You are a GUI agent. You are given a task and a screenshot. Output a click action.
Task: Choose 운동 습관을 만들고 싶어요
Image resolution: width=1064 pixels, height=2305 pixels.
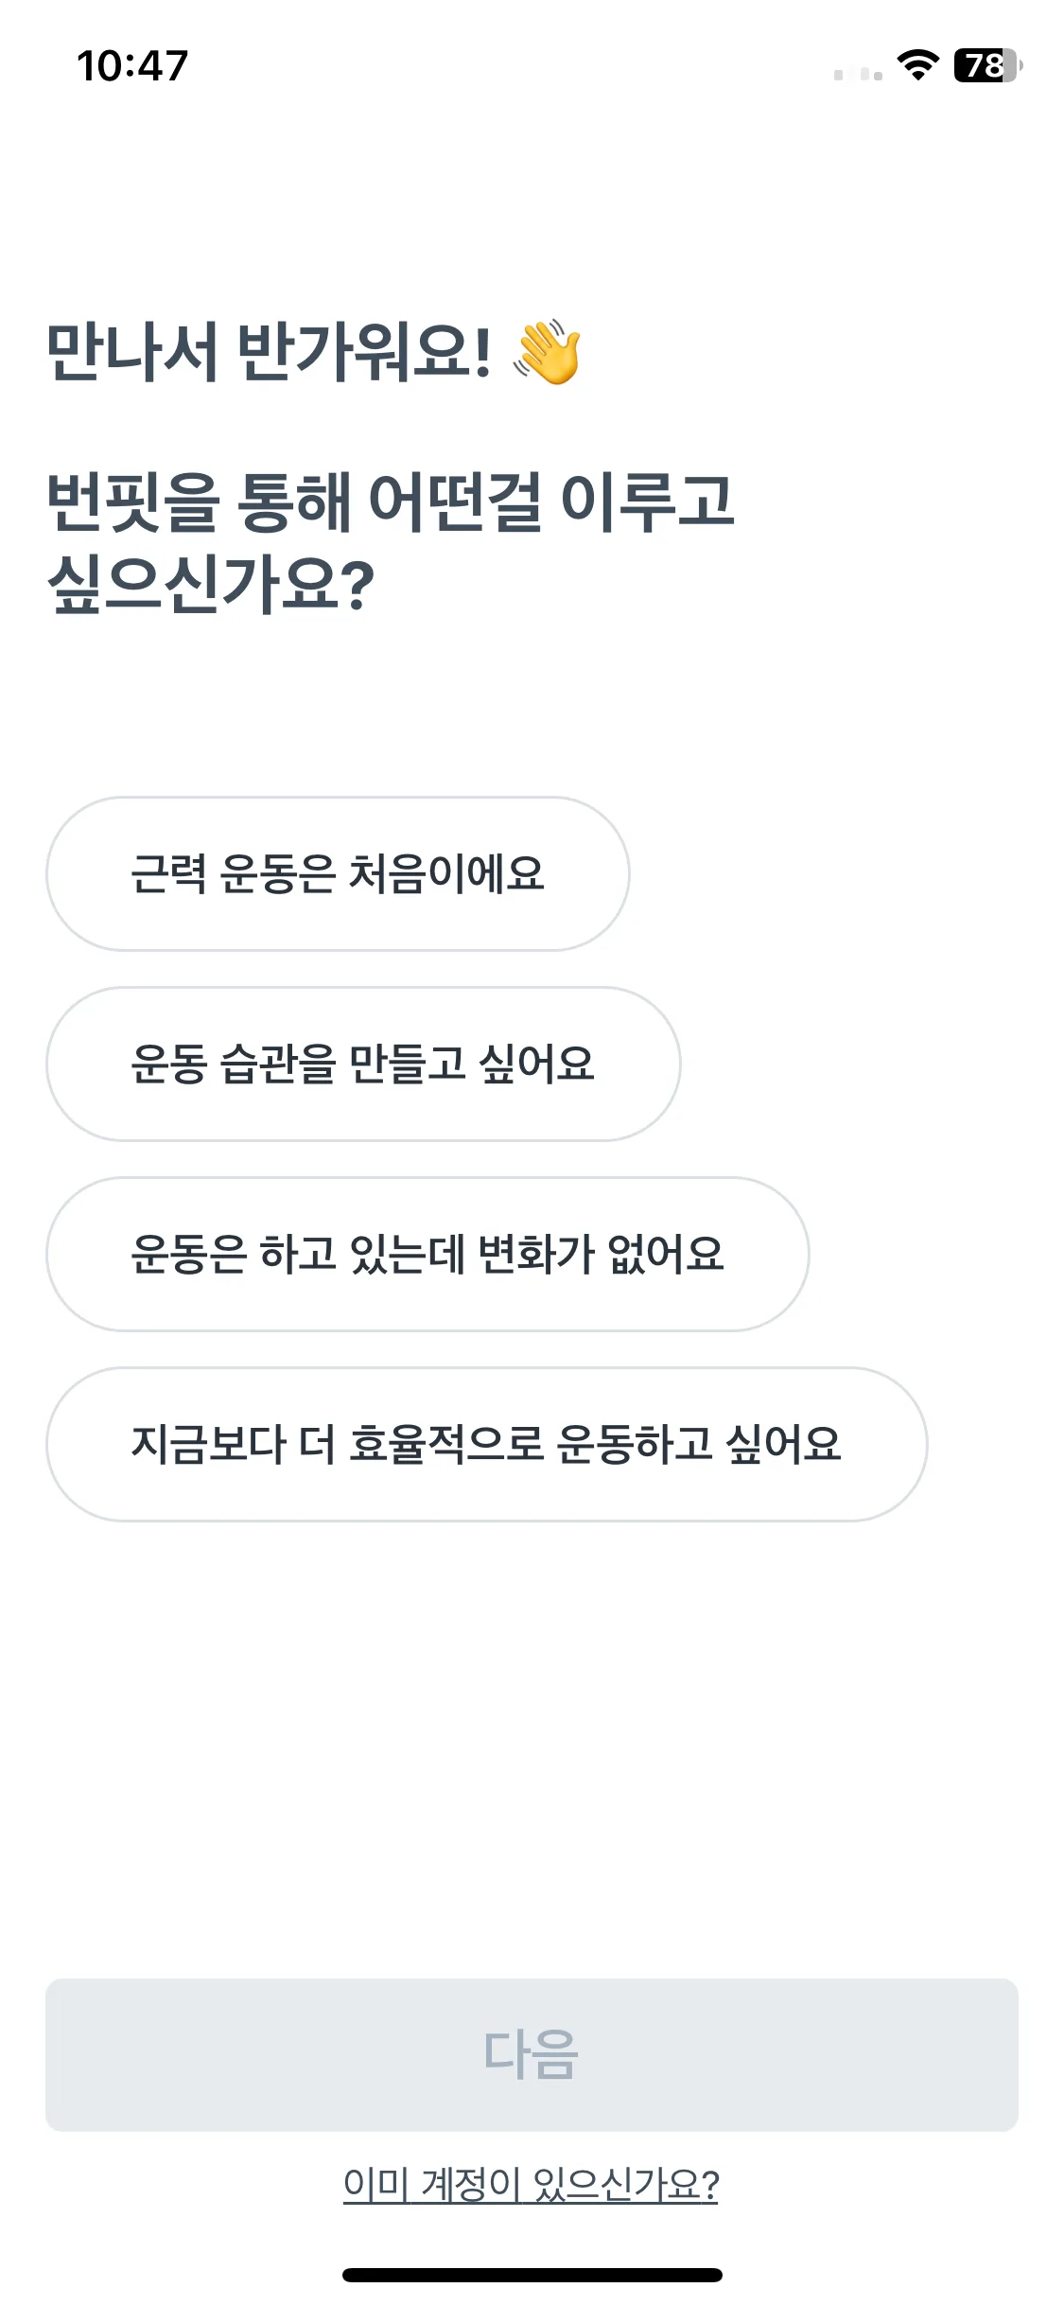click(363, 1064)
